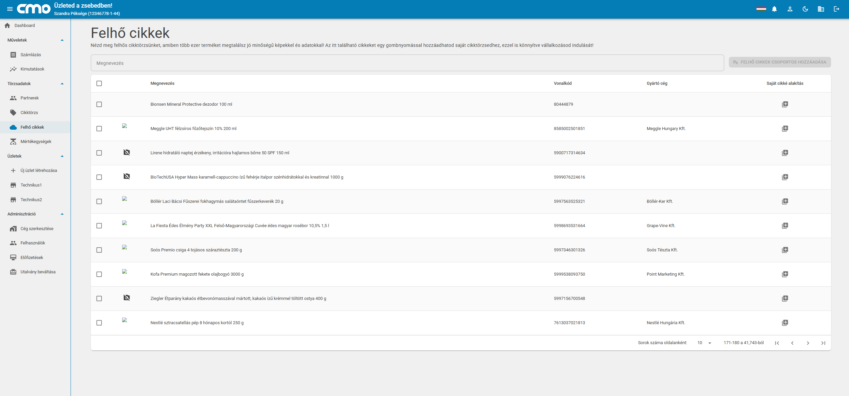Navigate to Partnerek

pos(35,98)
